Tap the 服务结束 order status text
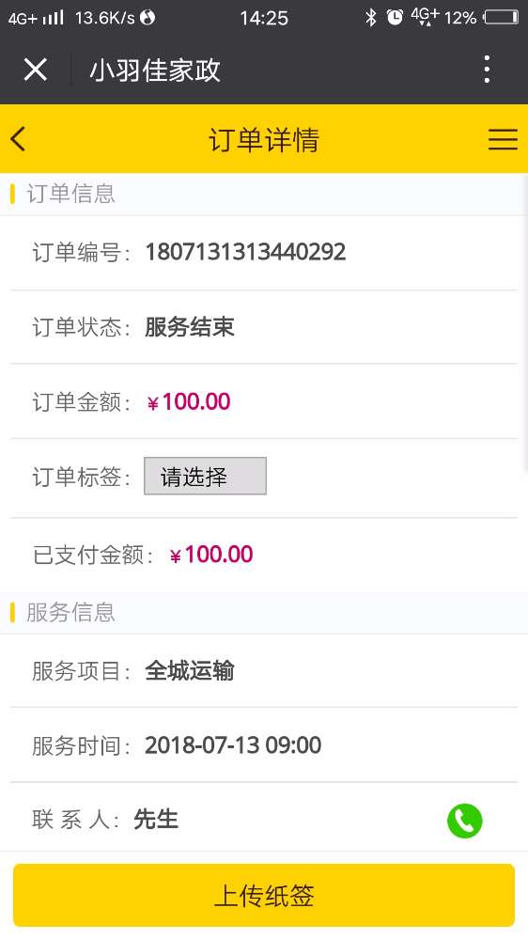This screenshot has height=940, width=528. coord(190,327)
